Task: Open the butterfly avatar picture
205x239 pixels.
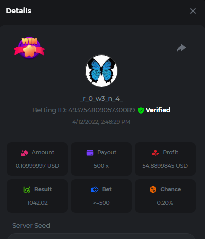Action: coord(101,71)
